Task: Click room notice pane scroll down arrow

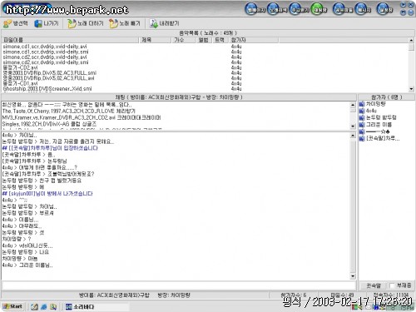Action: [x=353, y=126]
